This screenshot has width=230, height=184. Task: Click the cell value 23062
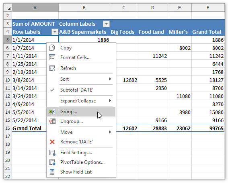[180, 128]
